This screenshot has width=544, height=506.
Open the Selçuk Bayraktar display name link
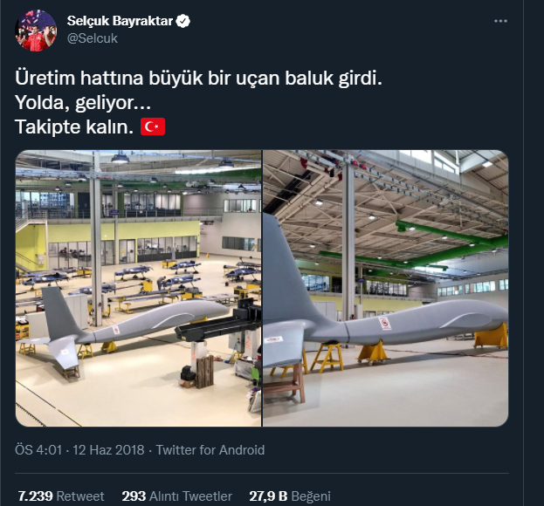pyautogui.click(x=120, y=21)
